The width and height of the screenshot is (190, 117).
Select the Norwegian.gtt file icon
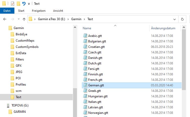click(85, 113)
